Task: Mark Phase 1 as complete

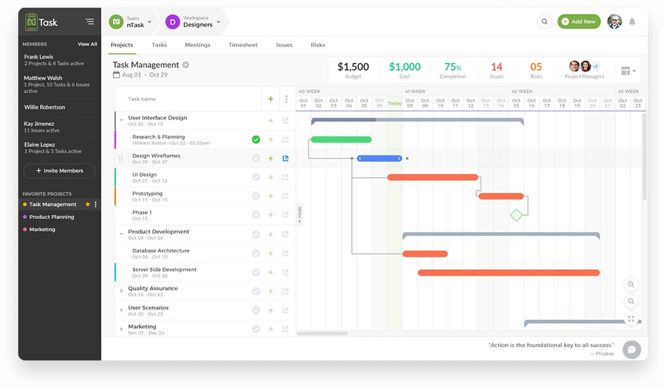Action: pyautogui.click(x=256, y=215)
